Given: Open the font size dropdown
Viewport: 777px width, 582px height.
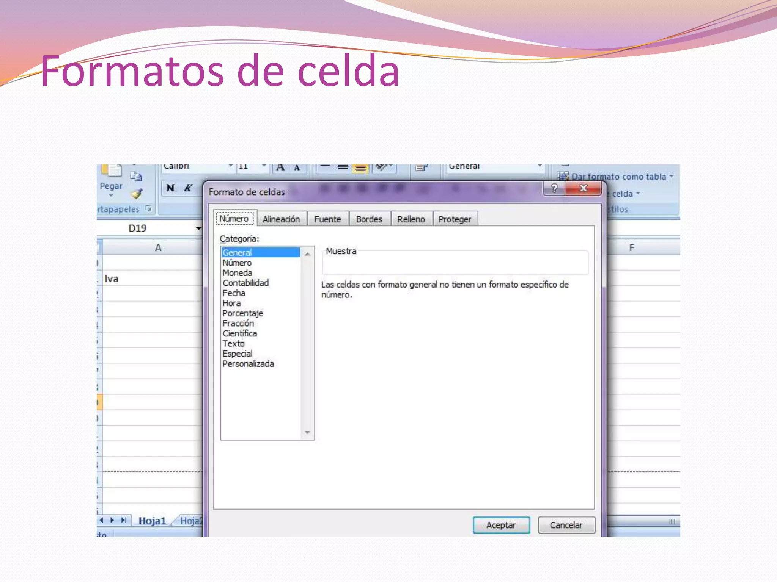Looking at the screenshot, I should click(264, 166).
